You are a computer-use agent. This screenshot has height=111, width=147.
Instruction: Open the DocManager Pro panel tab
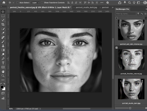122,9
